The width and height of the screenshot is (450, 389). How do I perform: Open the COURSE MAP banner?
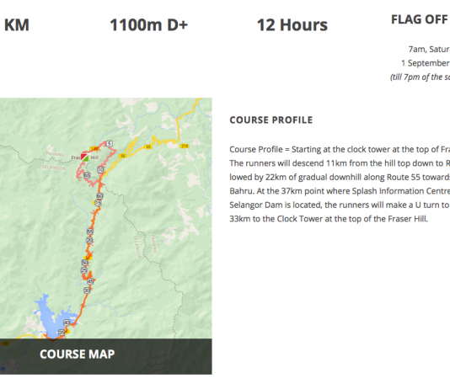tap(106, 356)
